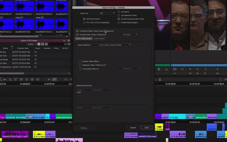Click the blue position bar under the monitor
Image resolution: width=227 pixels, height=142 pixels.
[x=199, y=65]
